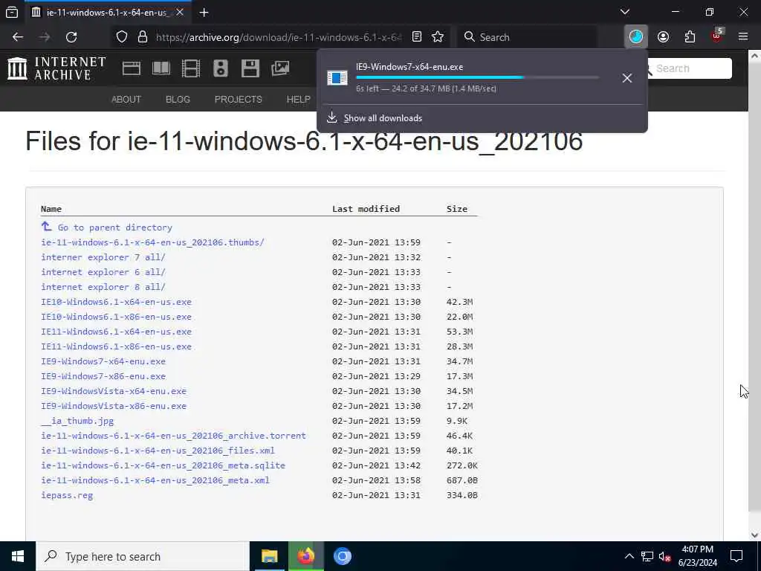Open the Audio speaker icon
The image size is (761, 571).
click(220, 68)
